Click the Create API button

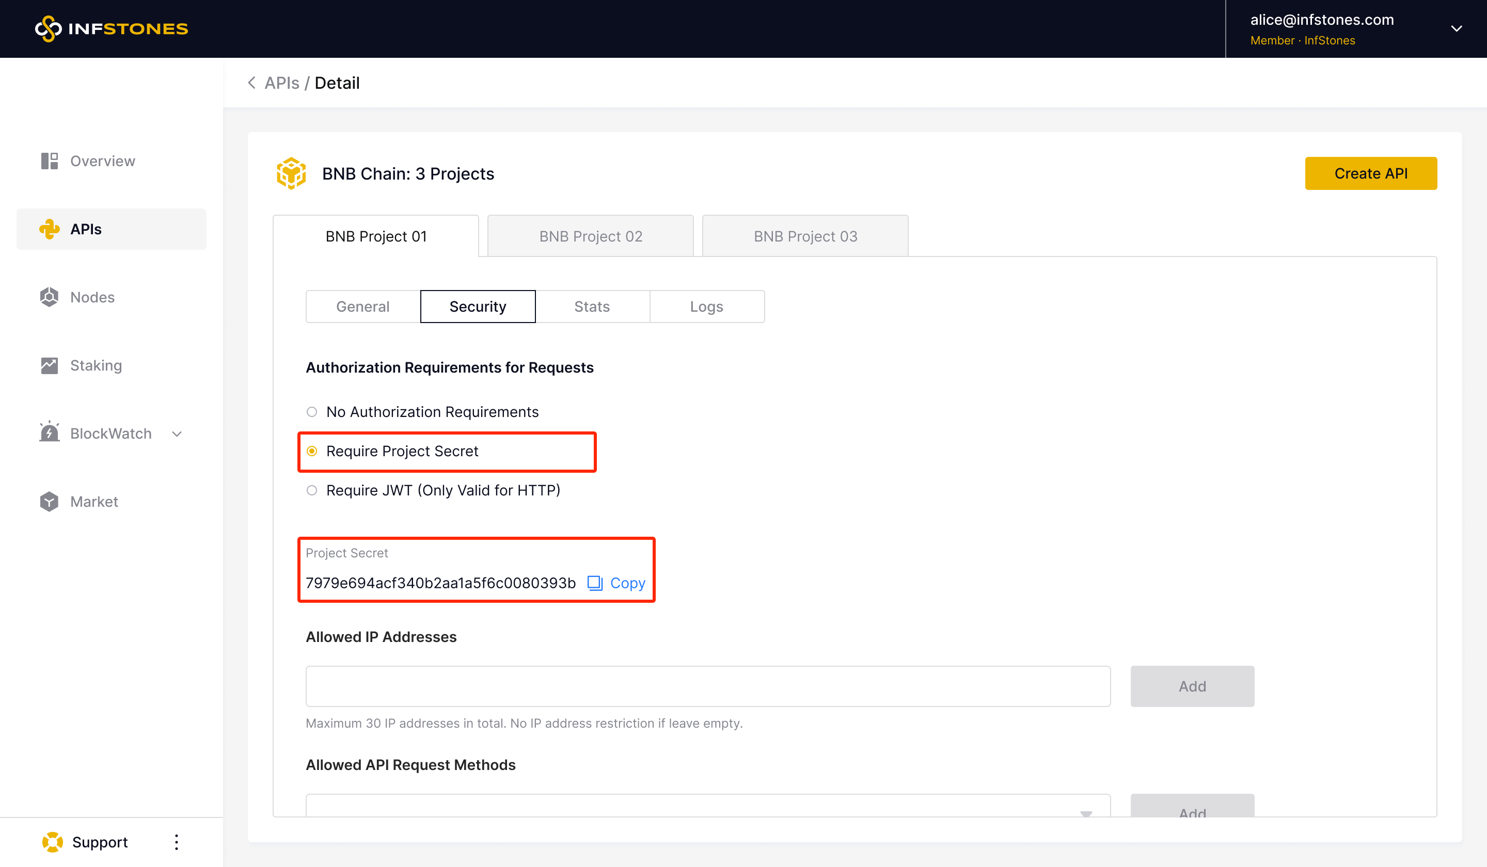coord(1371,173)
